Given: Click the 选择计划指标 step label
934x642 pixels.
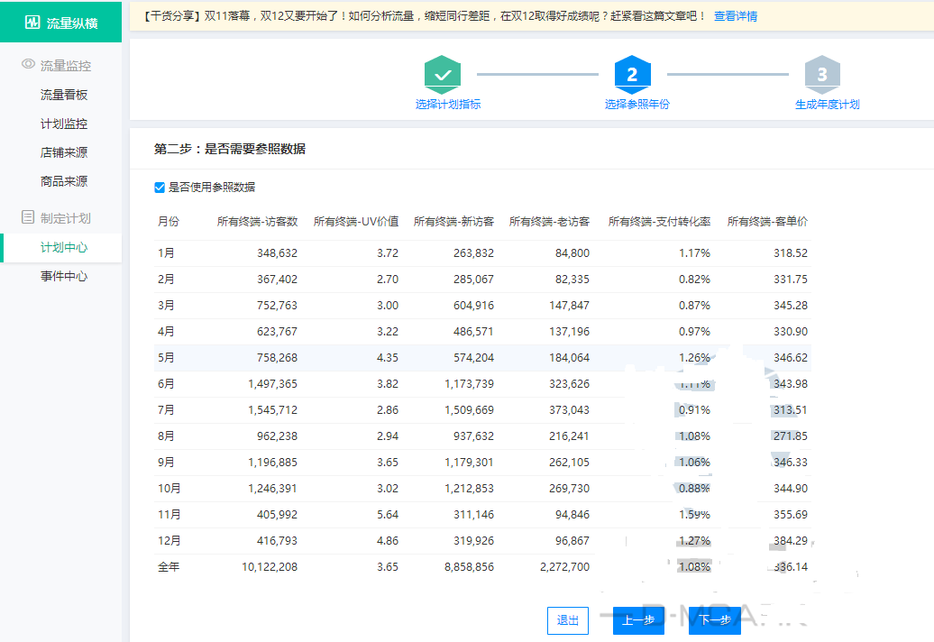Looking at the screenshot, I should coord(448,105).
